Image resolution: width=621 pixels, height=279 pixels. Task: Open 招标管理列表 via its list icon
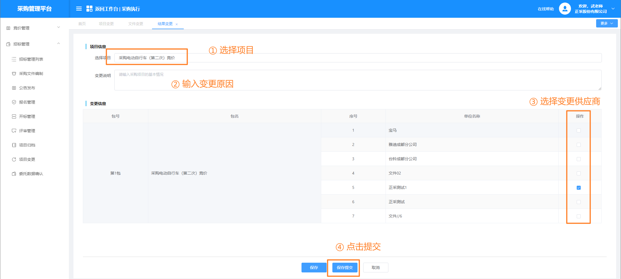pyautogui.click(x=14, y=59)
